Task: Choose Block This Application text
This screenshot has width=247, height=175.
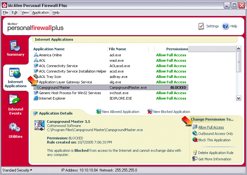Action: (x=214, y=140)
